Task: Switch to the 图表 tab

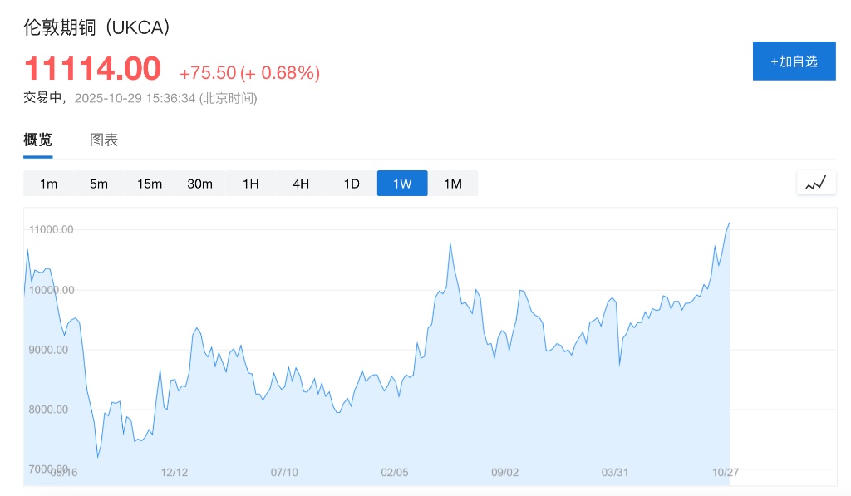Action: tap(104, 140)
